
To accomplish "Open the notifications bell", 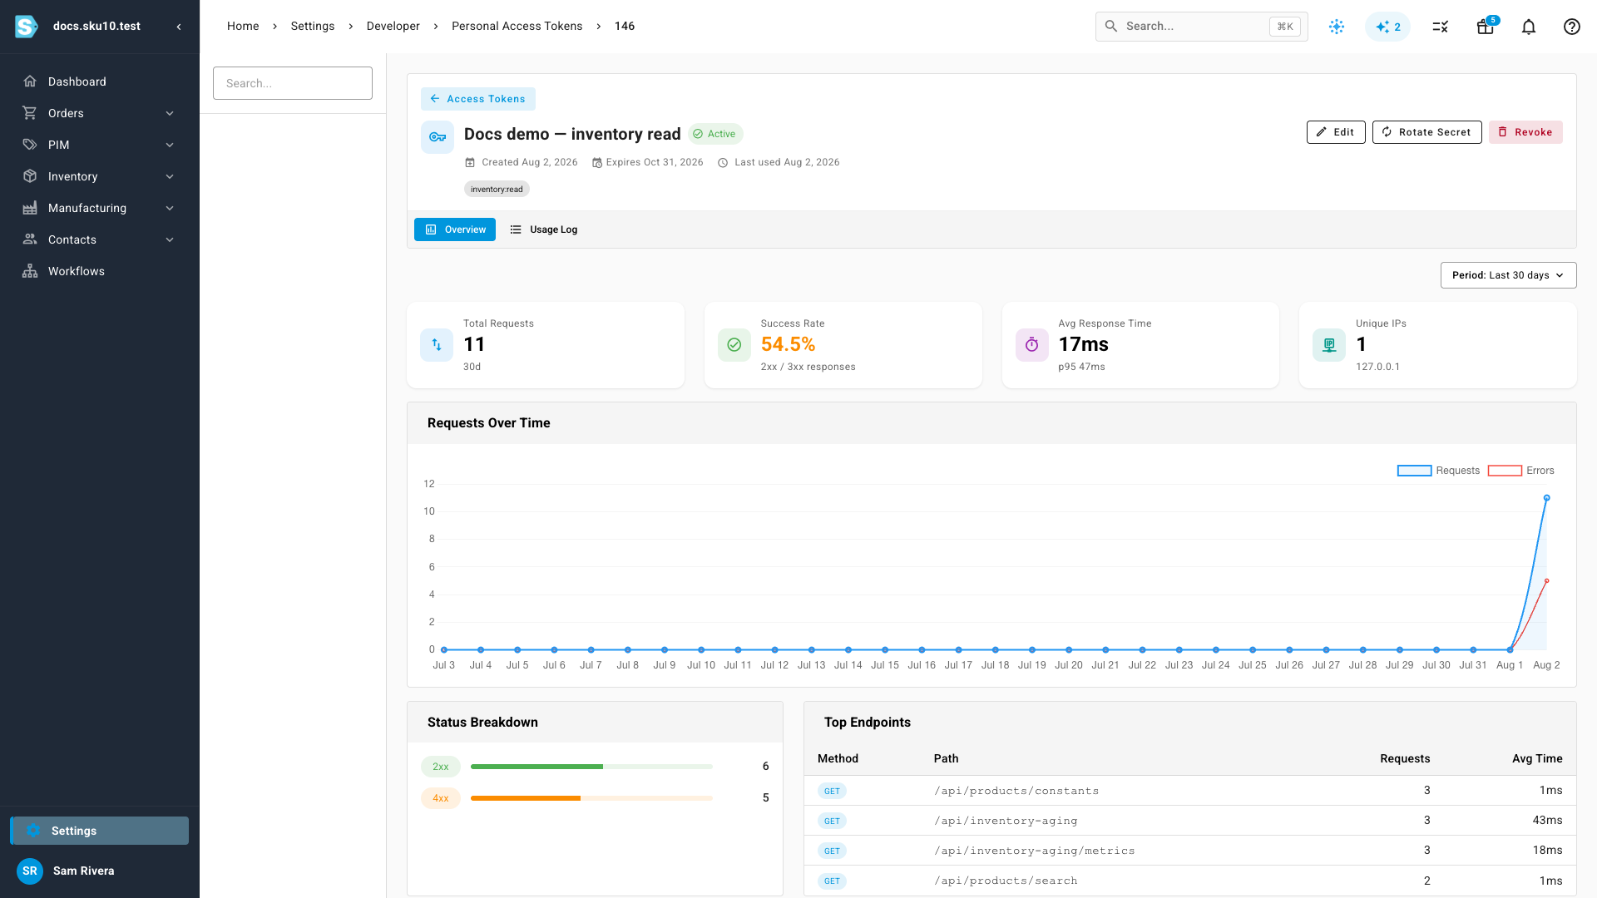I will (x=1529, y=27).
